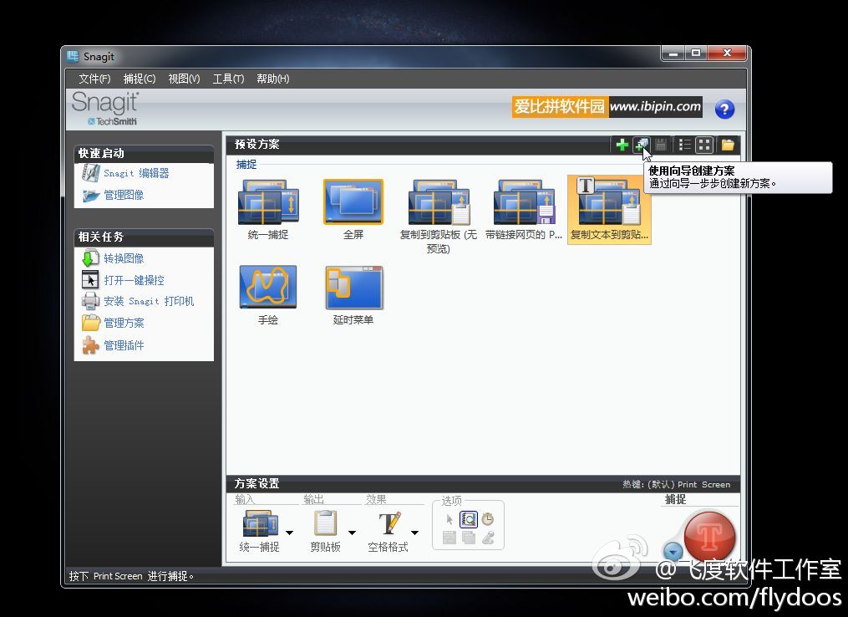This screenshot has height=617, width=848.
Task: Open 管理插件 task link
Action: point(124,345)
